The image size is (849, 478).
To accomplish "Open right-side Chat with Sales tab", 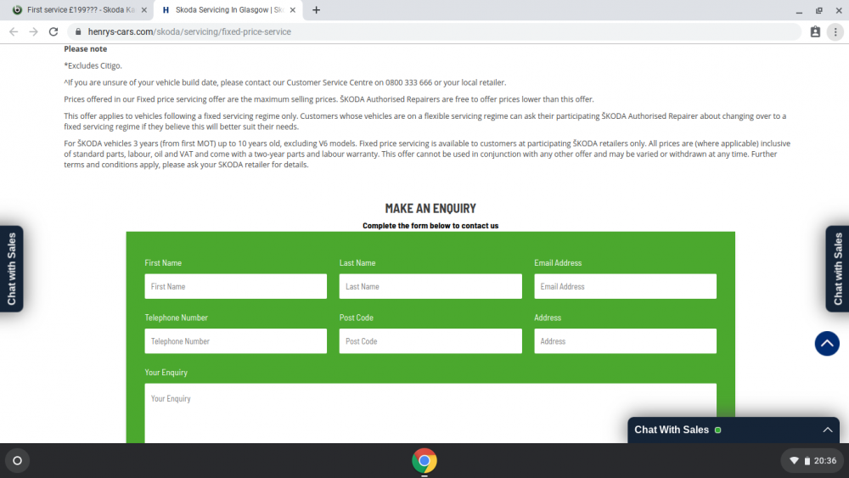I will pyautogui.click(x=838, y=268).
